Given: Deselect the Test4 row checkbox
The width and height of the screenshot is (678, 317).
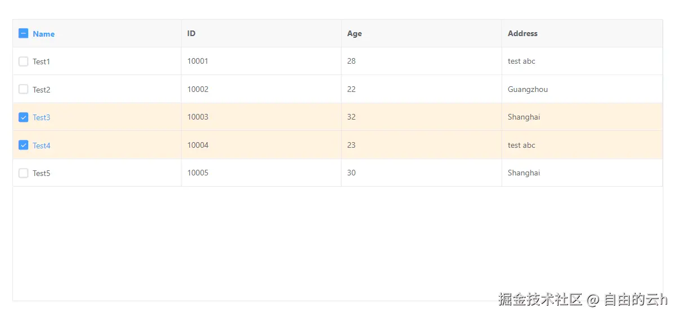Looking at the screenshot, I should [23, 146].
